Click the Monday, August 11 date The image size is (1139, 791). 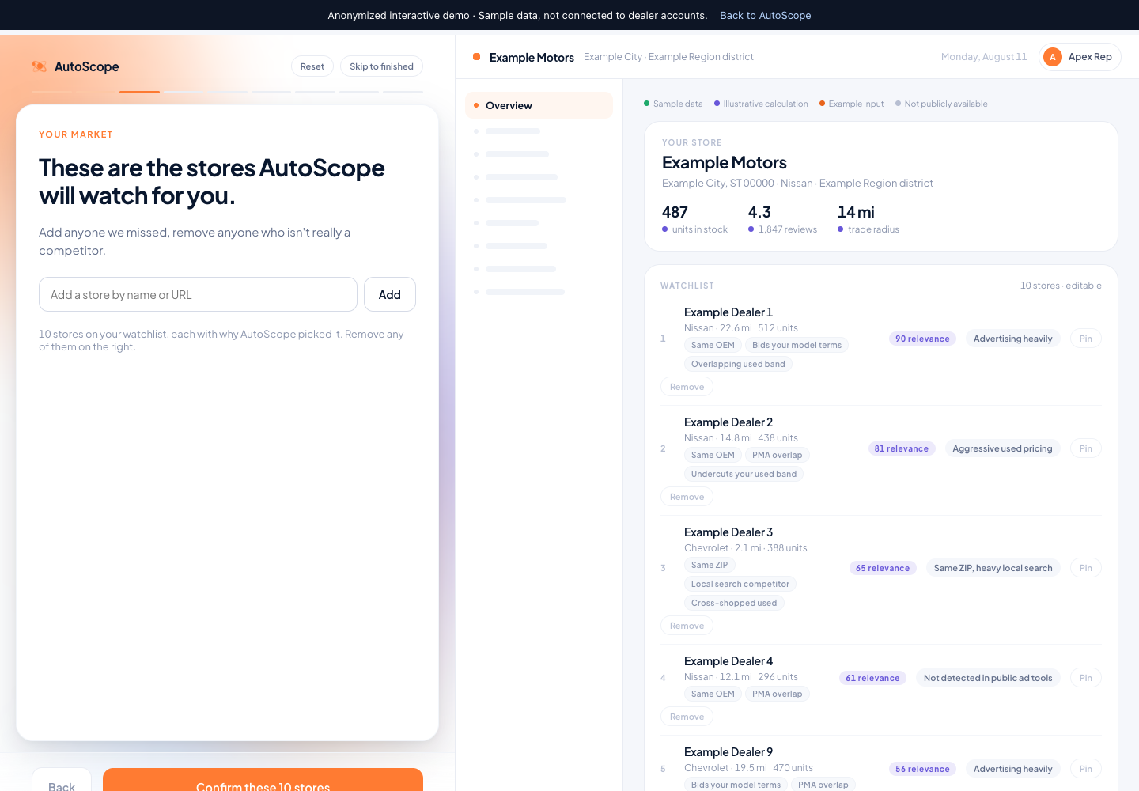[x=984, y=57]
